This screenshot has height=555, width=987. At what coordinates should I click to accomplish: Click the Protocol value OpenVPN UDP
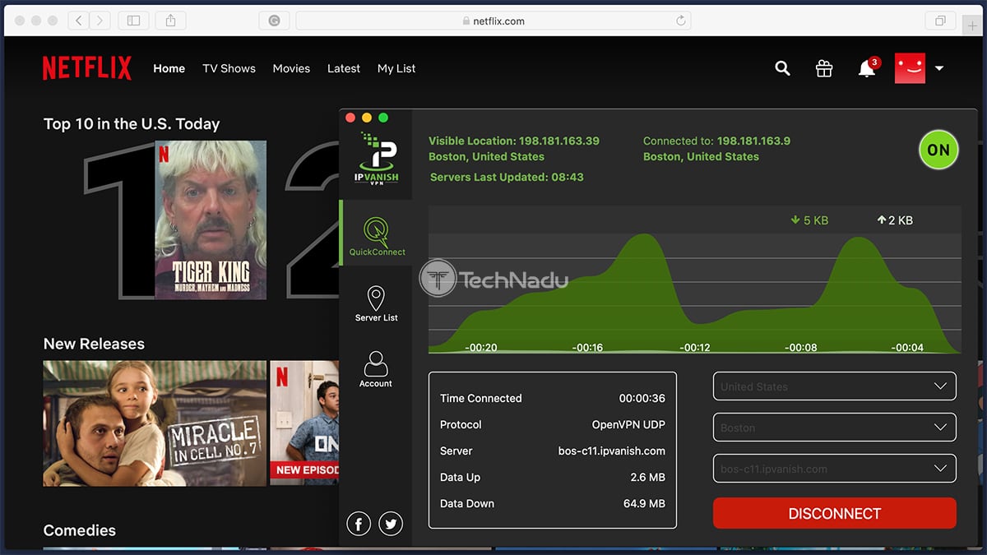pos(628,424)
